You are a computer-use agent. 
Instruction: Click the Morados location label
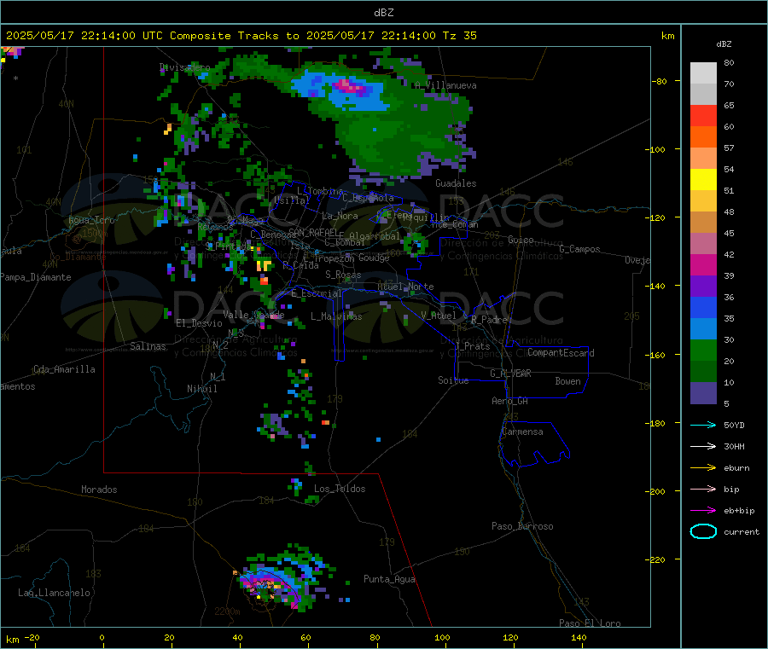(100, 490)
